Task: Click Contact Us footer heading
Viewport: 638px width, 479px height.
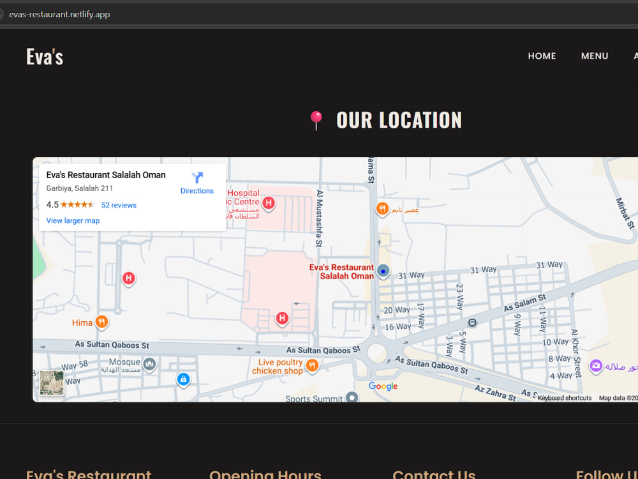Action: pyautogui.click(x=434, y=474)
